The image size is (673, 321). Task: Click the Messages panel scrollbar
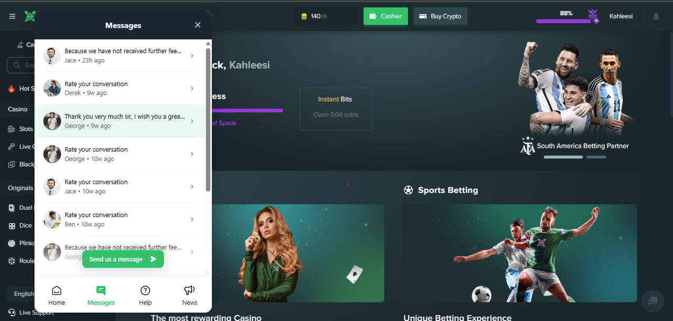click(x=208, y=120)
